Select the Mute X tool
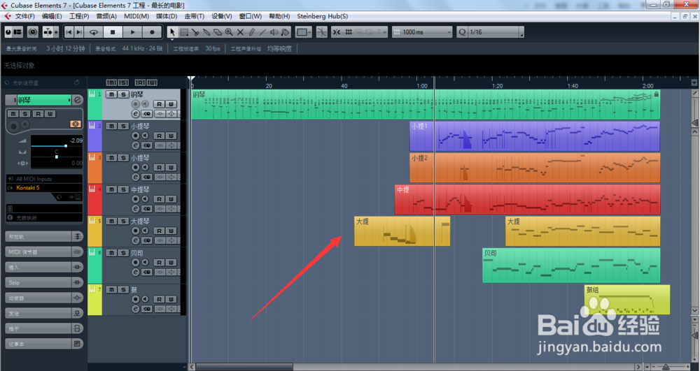The width and height of the screenshot is (700, 371). point(240,32)
